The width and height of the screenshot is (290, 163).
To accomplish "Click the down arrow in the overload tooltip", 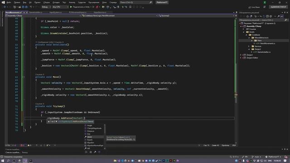I will point(56,122).
